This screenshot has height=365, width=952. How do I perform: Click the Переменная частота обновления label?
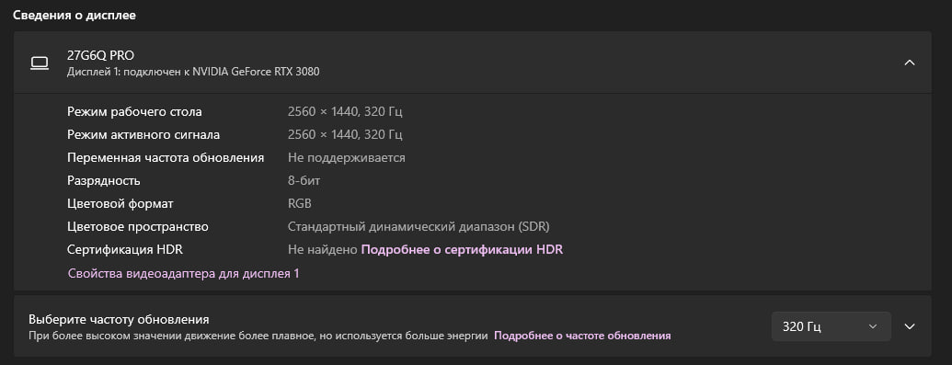pos(166,158)
